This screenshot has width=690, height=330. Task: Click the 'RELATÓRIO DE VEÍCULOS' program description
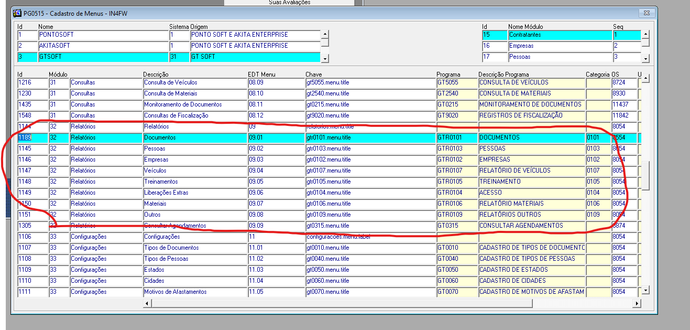pyautogui.click(x=532, y=171)
